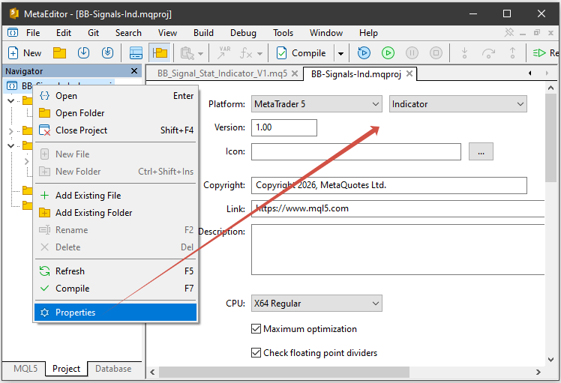Click the Step Out debug icon
The image size is (561, 383).
[512, 53]
